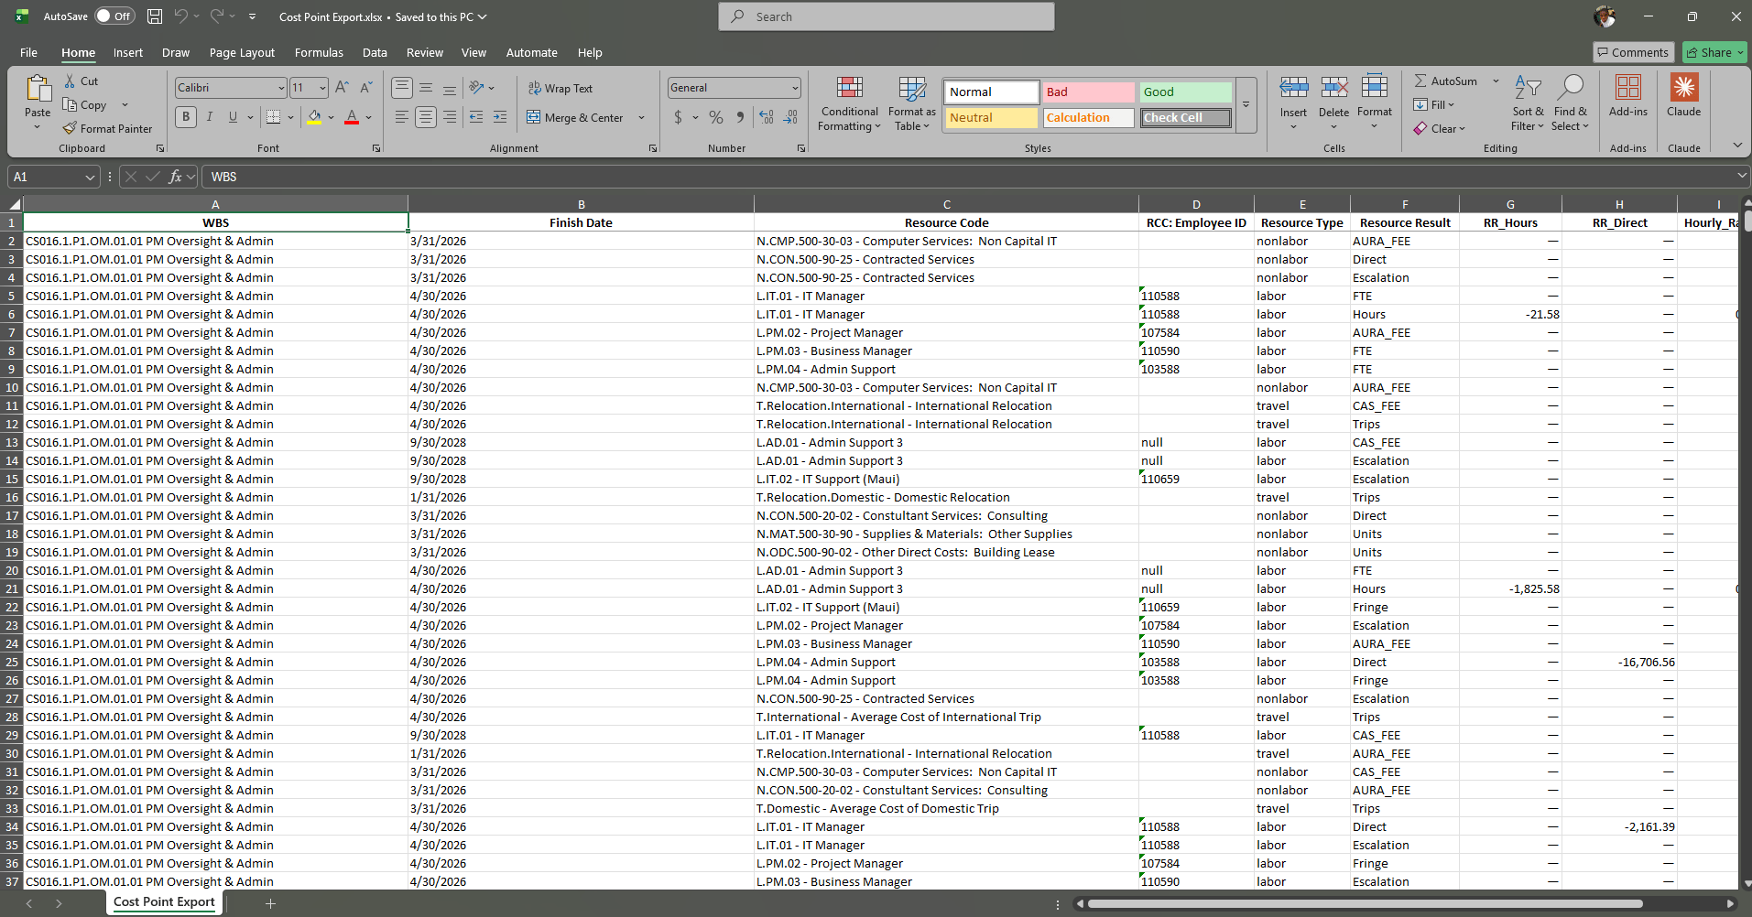Apply the Bad cell style

tap(1088, 92)
